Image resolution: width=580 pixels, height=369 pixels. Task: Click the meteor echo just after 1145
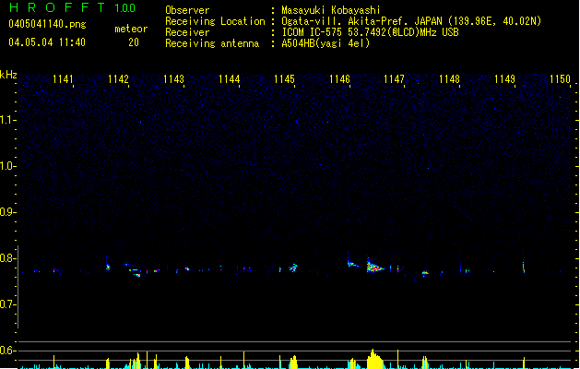pyautogui.click(x=293, y=268)
